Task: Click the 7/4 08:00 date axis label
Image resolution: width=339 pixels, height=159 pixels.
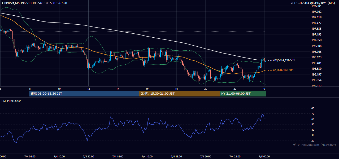Action: (29, 156)
